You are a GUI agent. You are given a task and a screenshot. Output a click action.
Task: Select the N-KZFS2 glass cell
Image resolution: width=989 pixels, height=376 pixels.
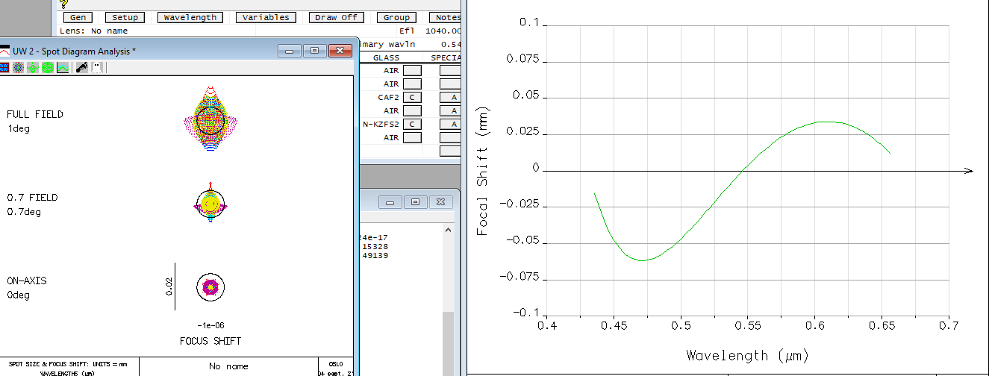point(381,124)
